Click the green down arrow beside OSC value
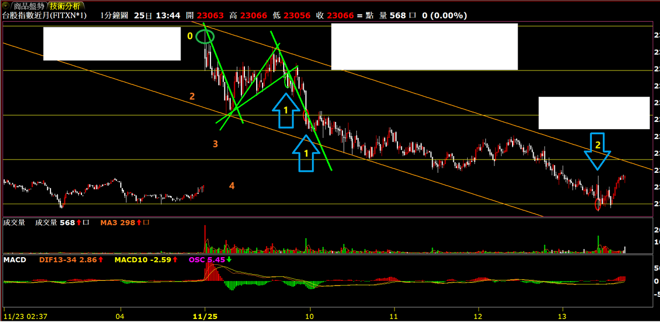The width and height of the screenshot is (660, 322). point(229,260)
